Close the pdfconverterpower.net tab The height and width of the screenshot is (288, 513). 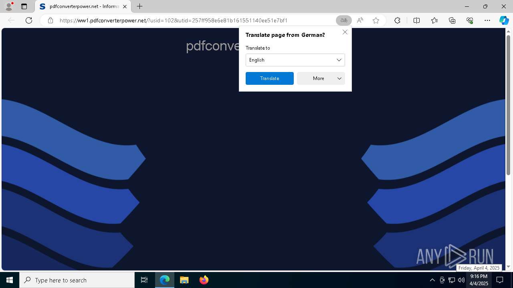(x=125, y=6)
